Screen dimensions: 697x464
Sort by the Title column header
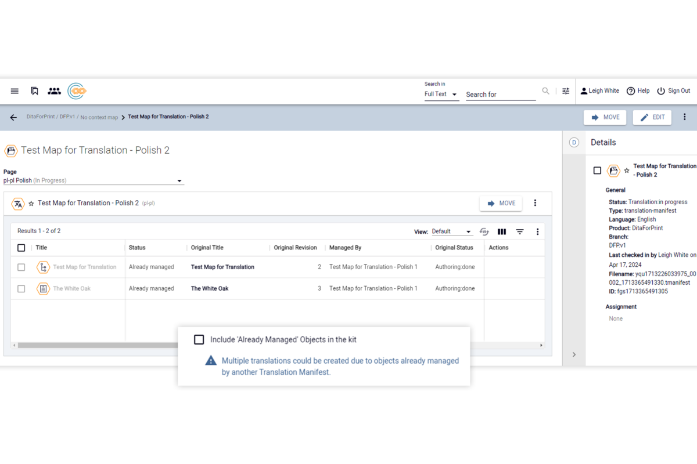pos(41,248)
